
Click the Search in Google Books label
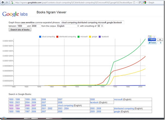pyautogui.click(x=20, y=94)
